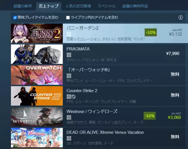Click the Windows icon under オーバーウォッチ
Viewport: 188px width, 149px height.
coord(69,76)
